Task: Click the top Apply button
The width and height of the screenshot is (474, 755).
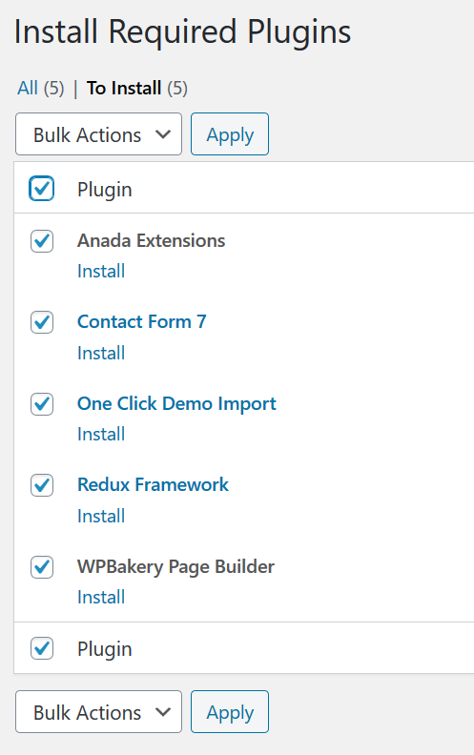Action: tap(230, 134)
